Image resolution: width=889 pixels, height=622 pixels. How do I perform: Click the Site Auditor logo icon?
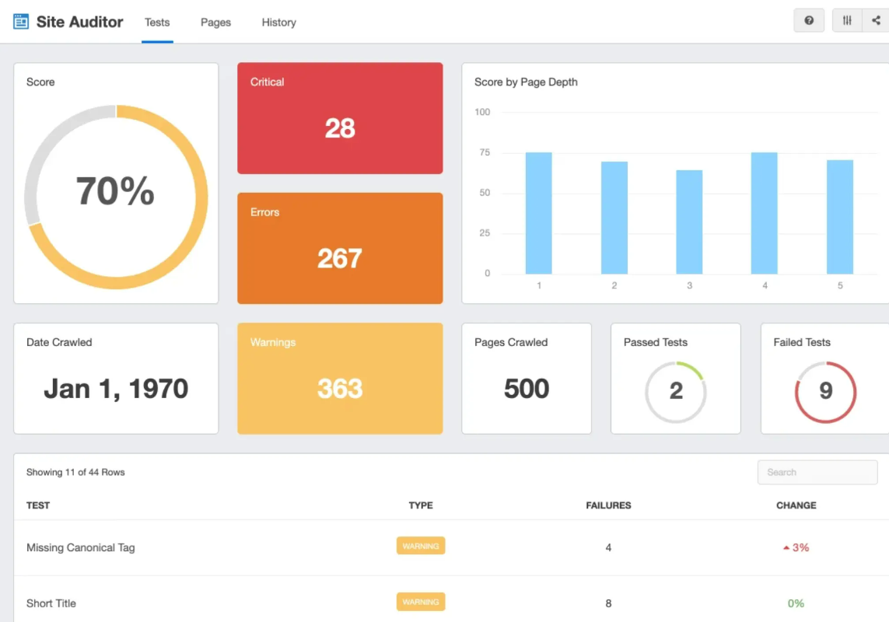point(21,22)
